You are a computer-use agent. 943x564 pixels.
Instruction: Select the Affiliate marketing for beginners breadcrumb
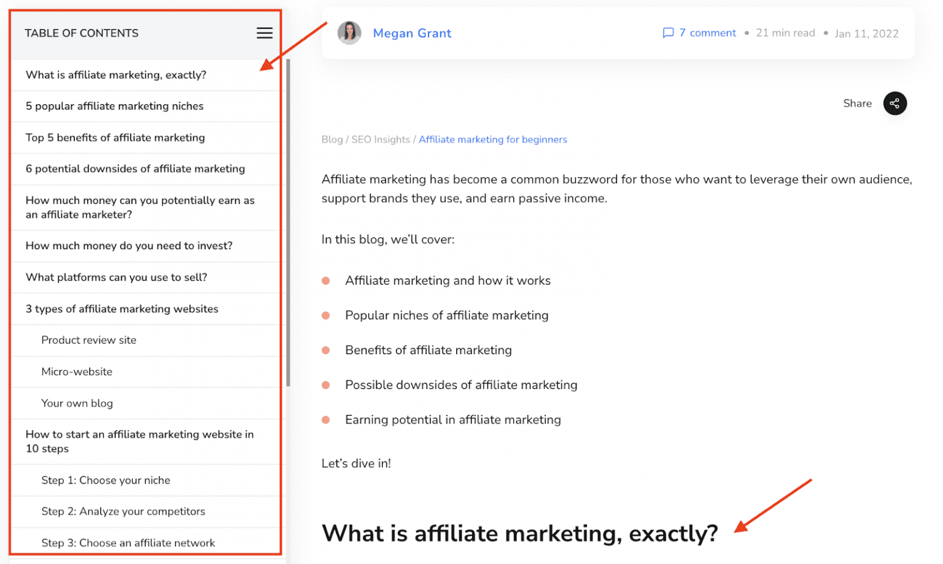point(492,139)
